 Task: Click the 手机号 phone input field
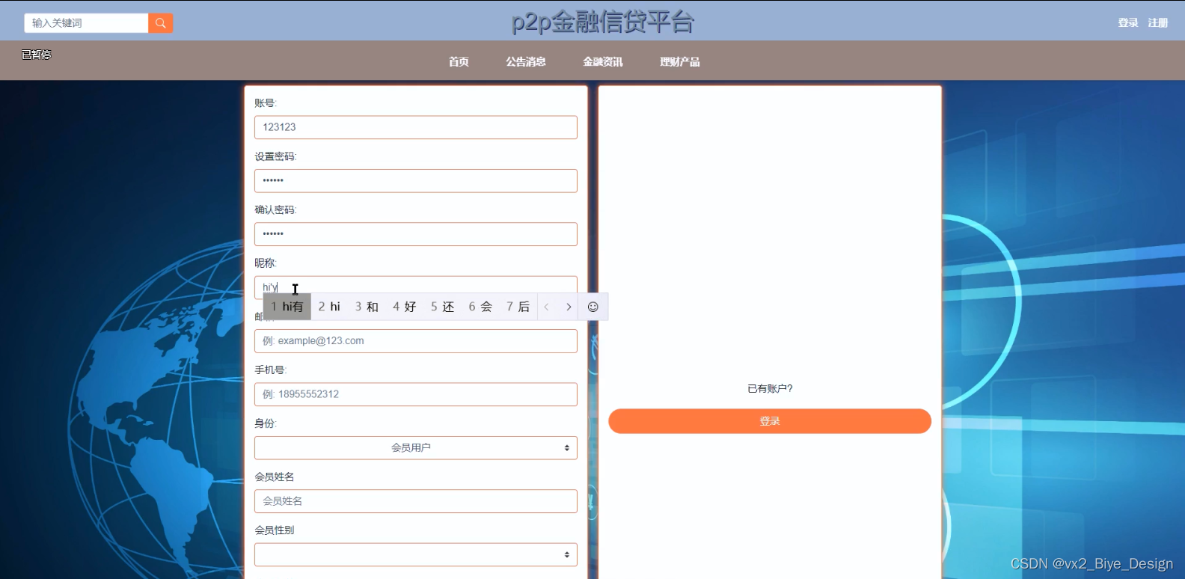click(416, 394)
